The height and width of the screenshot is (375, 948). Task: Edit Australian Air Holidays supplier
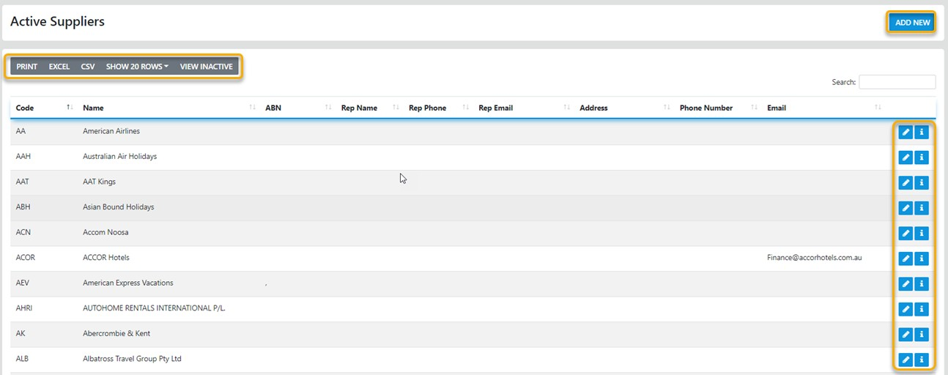[906, 157]
